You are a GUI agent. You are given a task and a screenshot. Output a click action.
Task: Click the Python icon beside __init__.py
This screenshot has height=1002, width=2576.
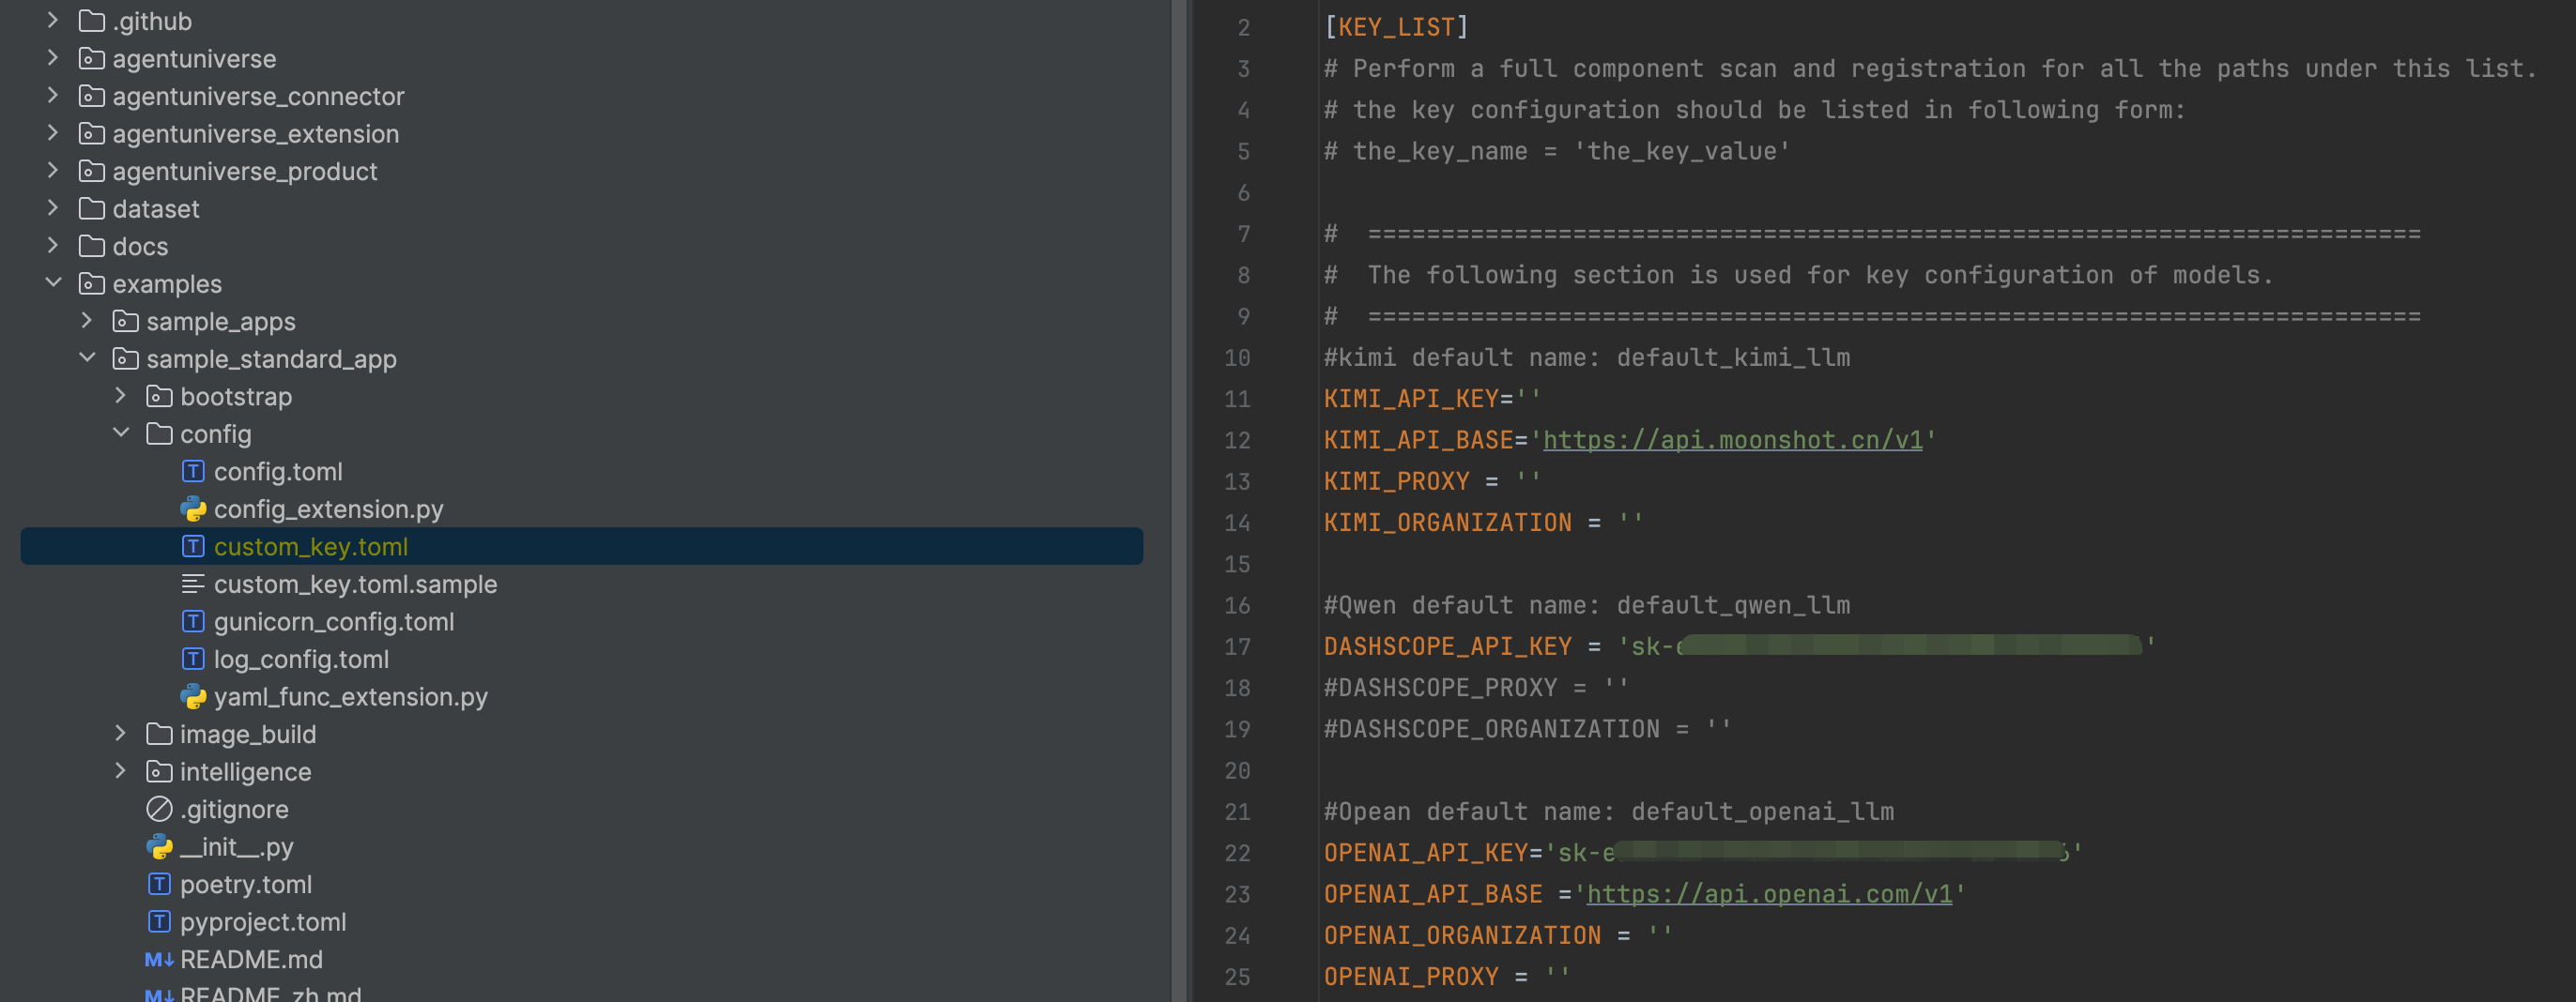point(160,846)
